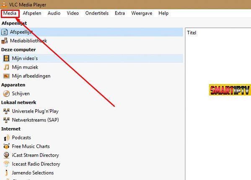Click the disc icon next to Schijven
Image resolution: width=251 pixels, height=180 pixels.
tap(6, 93)
